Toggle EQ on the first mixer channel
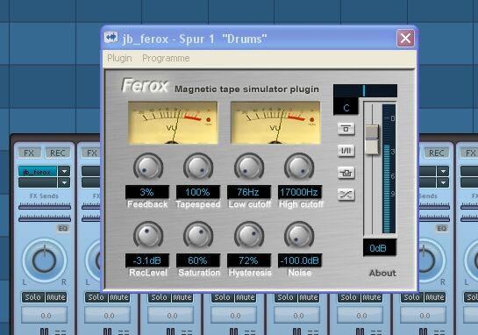This screenshot has width=478, height=335. coord(63,228)
